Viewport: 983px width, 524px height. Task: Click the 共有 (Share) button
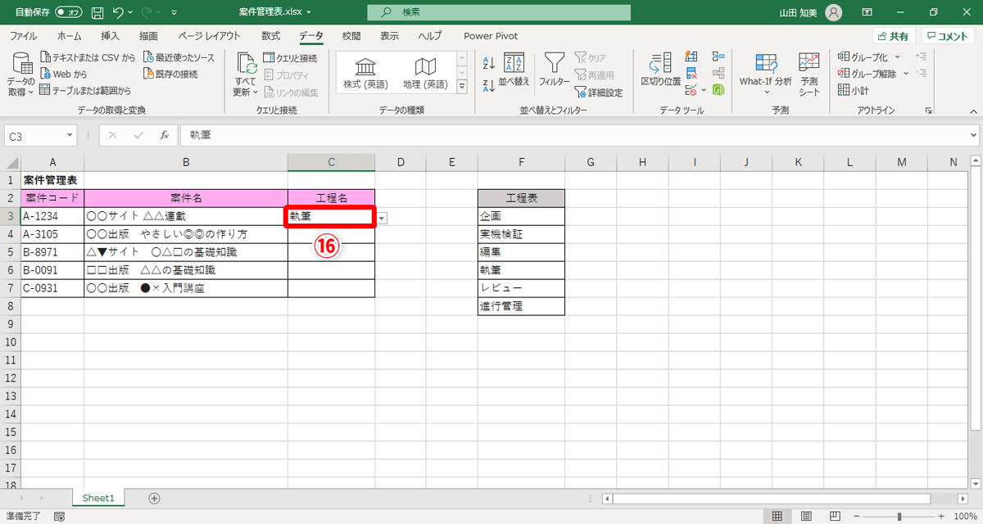892,35
